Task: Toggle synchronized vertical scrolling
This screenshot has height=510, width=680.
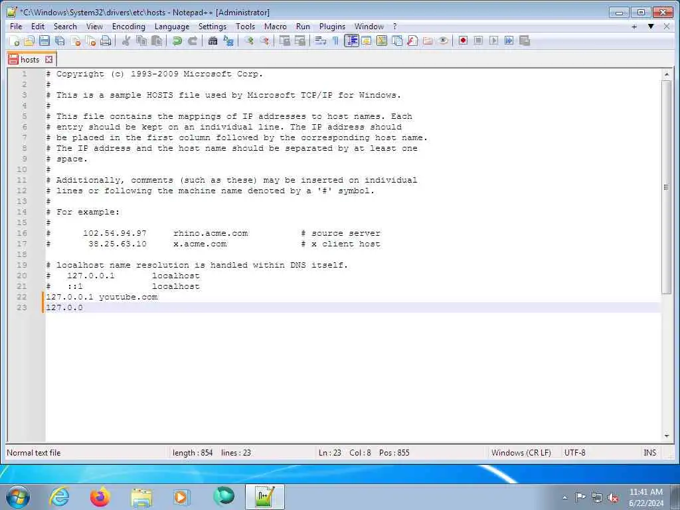Action: 284,41
